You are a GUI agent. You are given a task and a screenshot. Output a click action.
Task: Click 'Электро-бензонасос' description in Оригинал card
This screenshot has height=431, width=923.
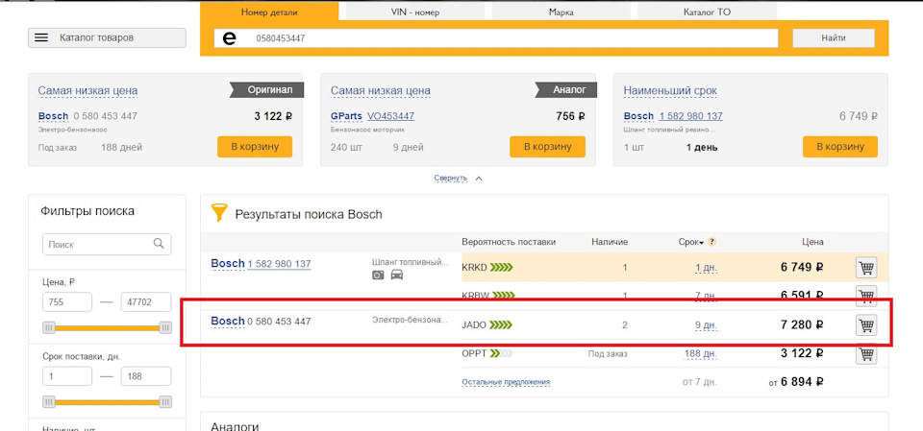pyautogui.click(x=72, y=130)
